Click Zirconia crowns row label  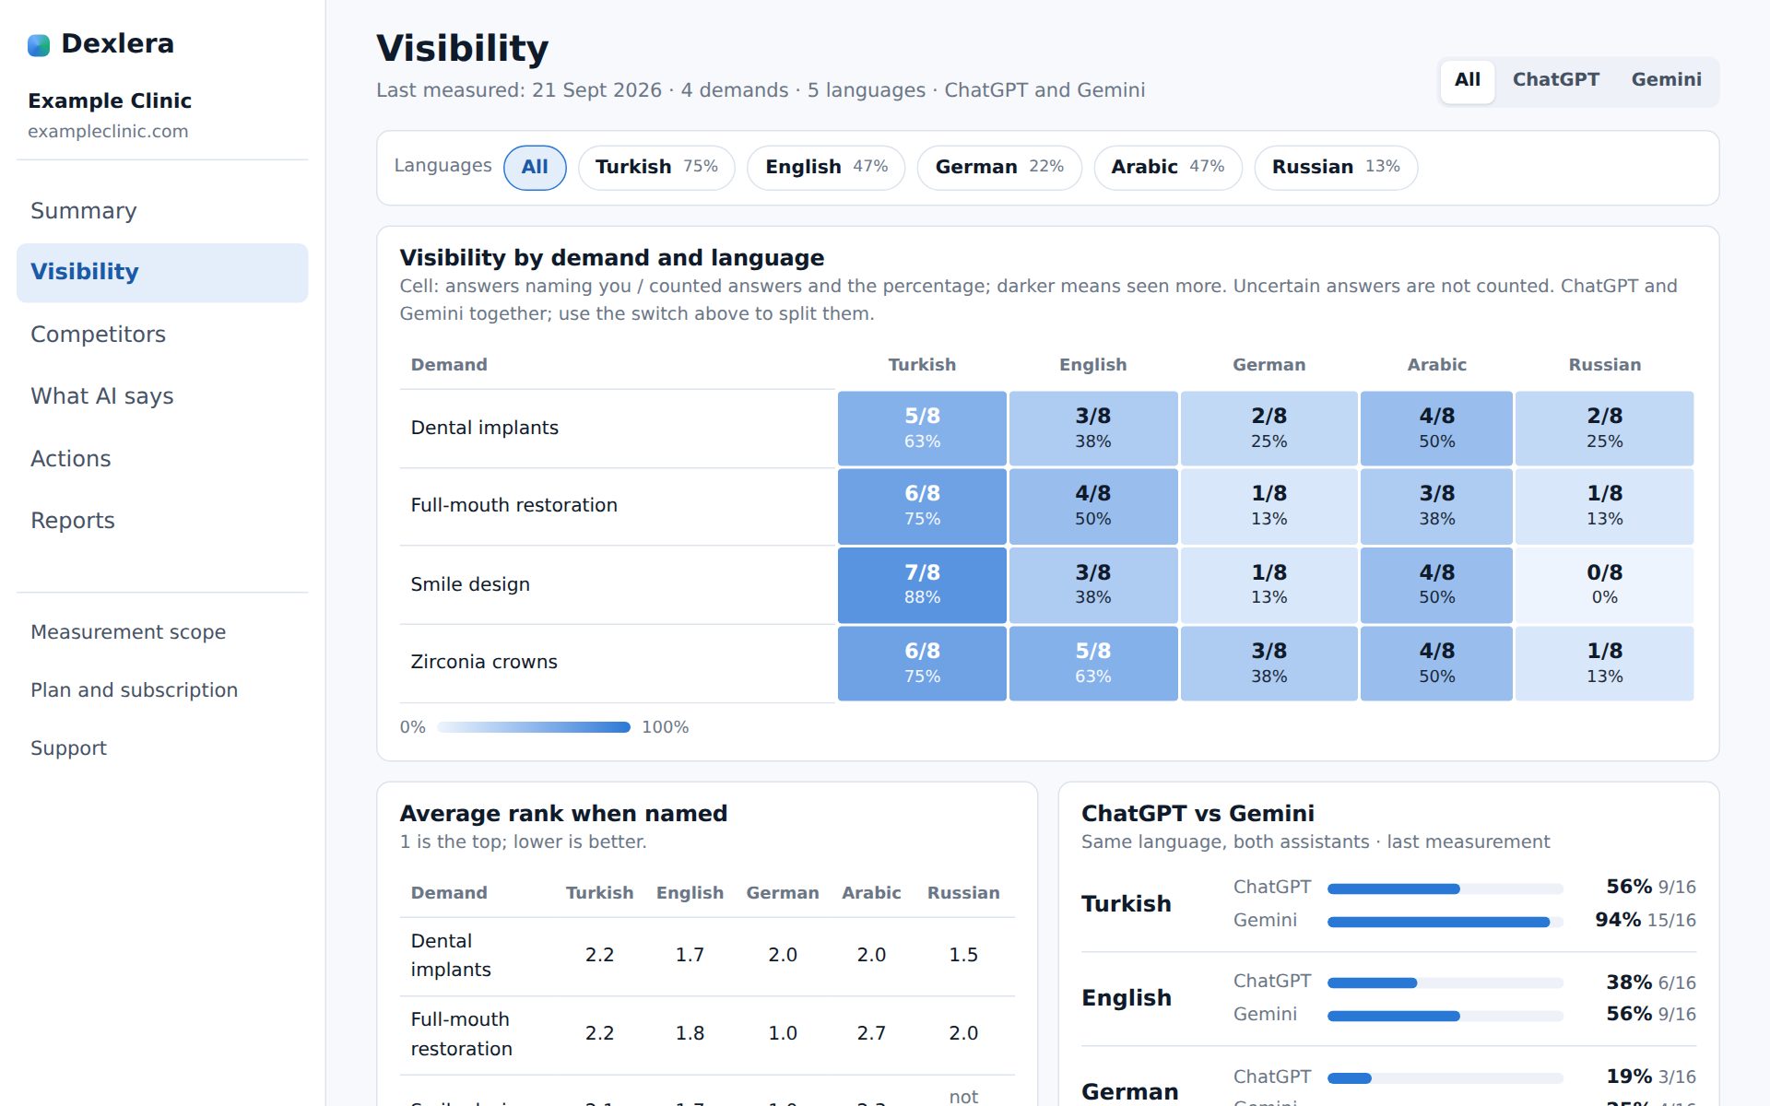click(484, 662)
